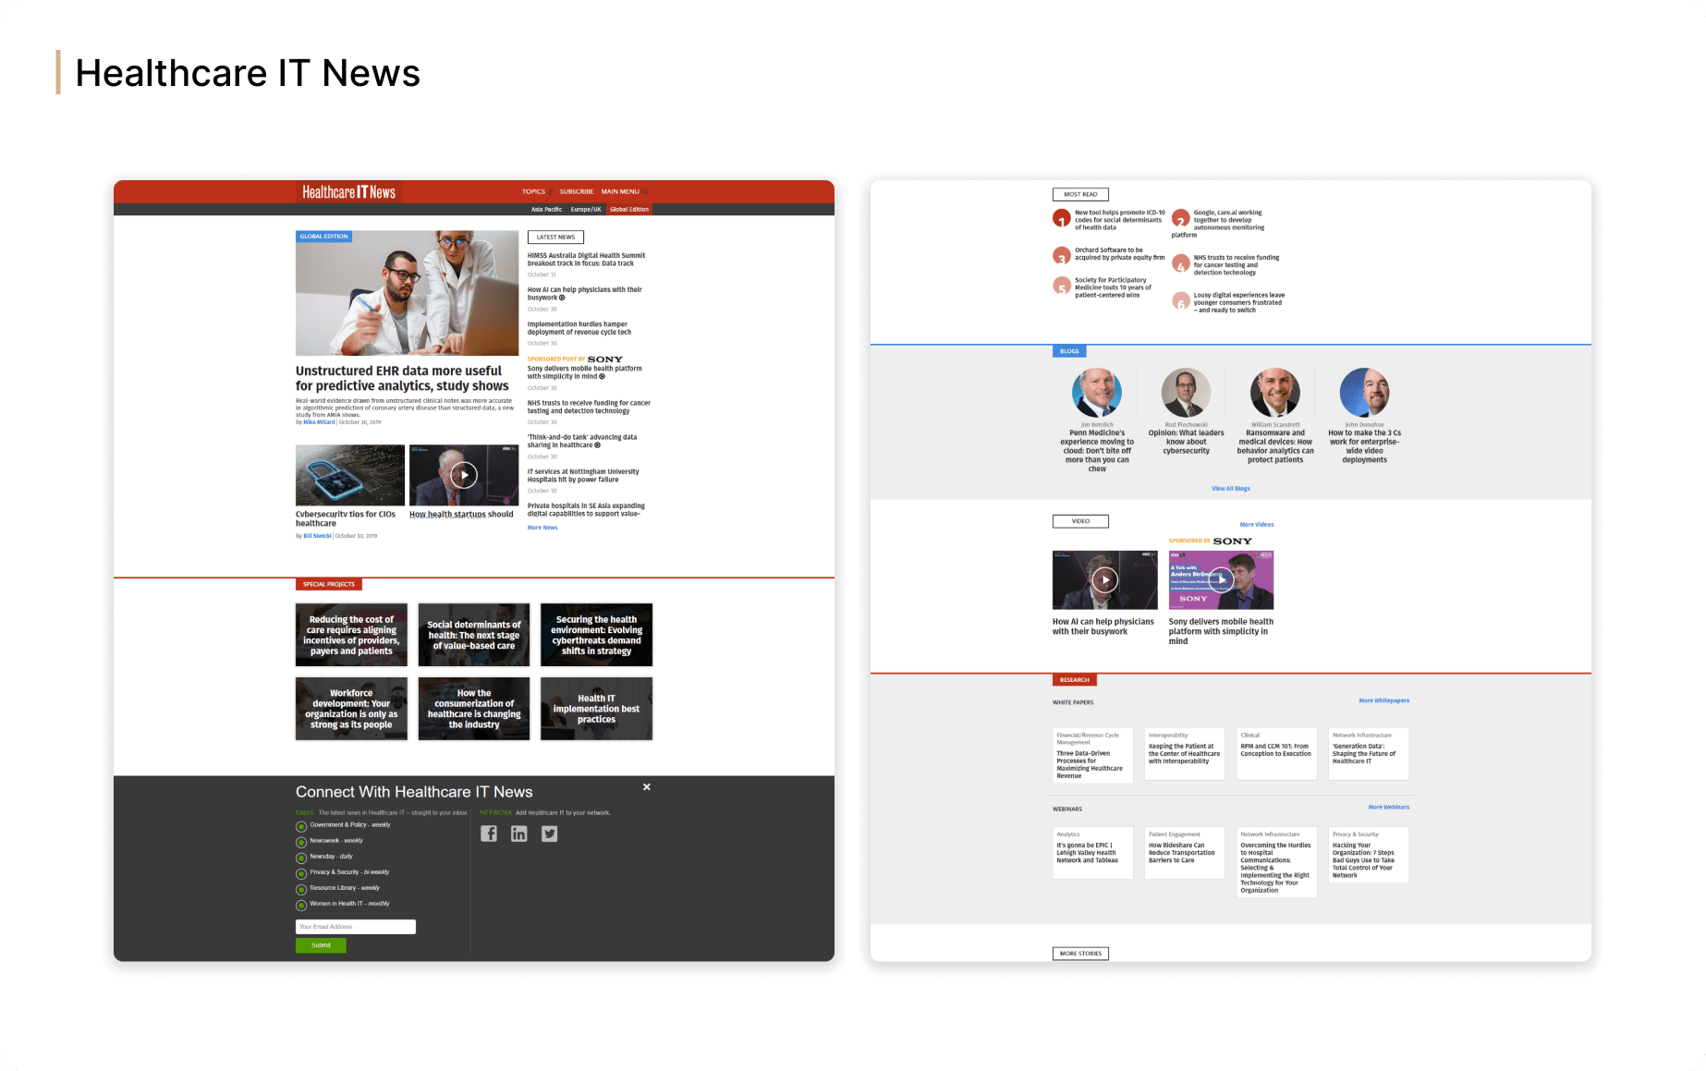This screenshot has height=1071, width=1706.
Task: Open 'HIMSS Australia Digital Health Summit' story
Action: pyautogui.click(x=586, y=260)
